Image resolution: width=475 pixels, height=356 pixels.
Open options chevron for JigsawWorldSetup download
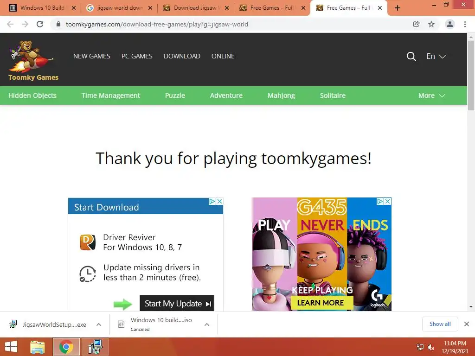pyautogui.click(x=99, y=324)
